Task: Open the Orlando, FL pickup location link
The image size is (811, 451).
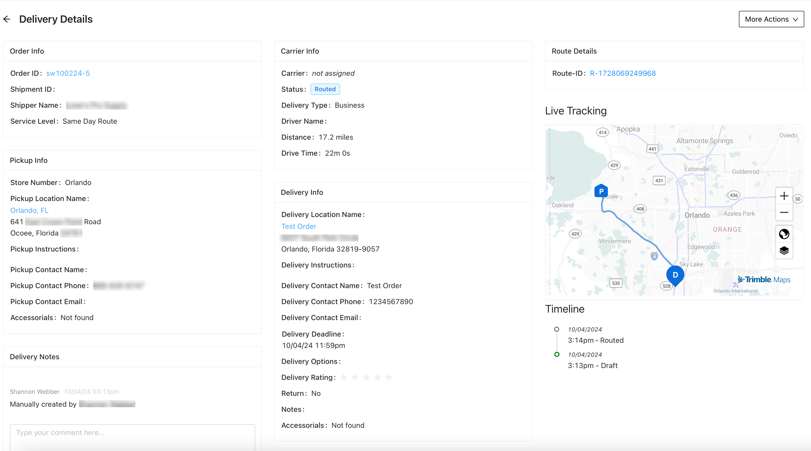Action: pyautogui.click(x=29, y=210)
